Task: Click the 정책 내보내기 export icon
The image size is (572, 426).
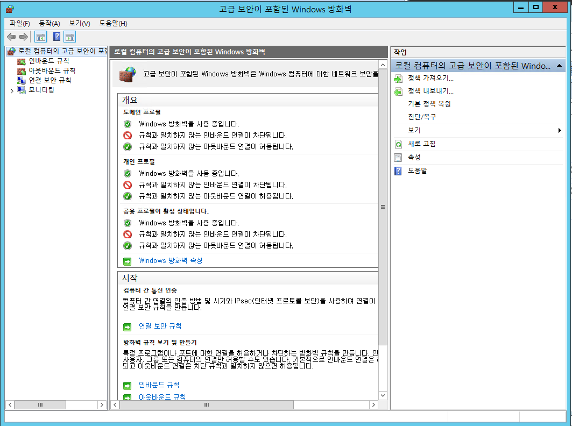Action: pos(398,91)
